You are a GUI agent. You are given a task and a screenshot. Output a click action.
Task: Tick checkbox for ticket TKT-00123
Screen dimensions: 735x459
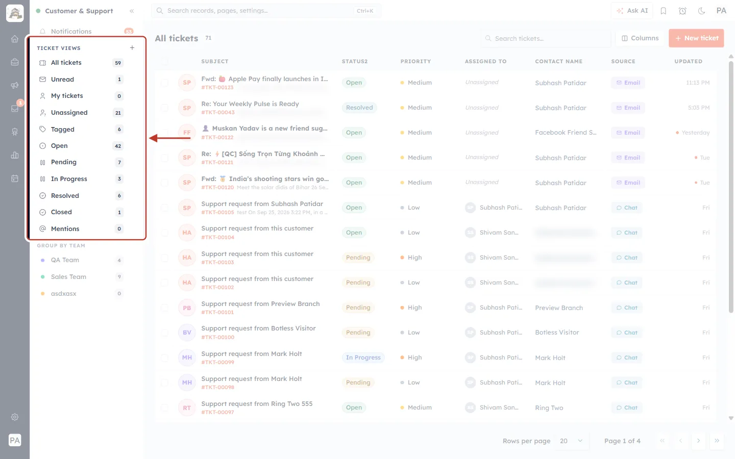[164, 83]
